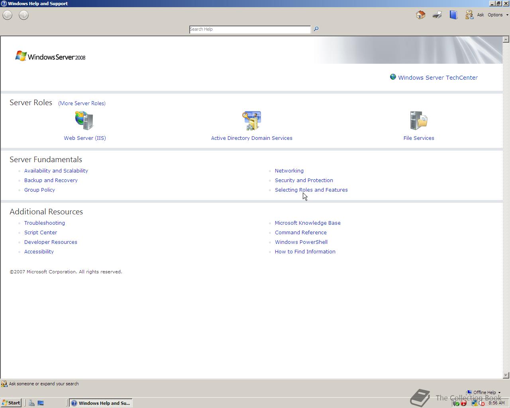Open Command Reference link
Viewport: 510px width, 408px height.
pos(301,232)
